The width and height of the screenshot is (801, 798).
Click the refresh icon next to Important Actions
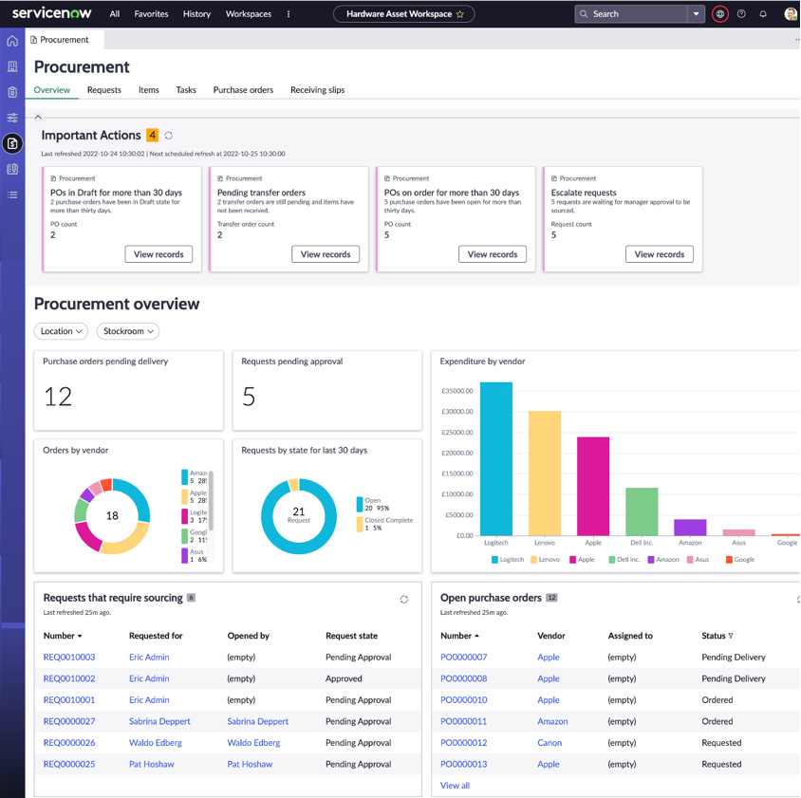pyautogui.click(x=168, y=136)
